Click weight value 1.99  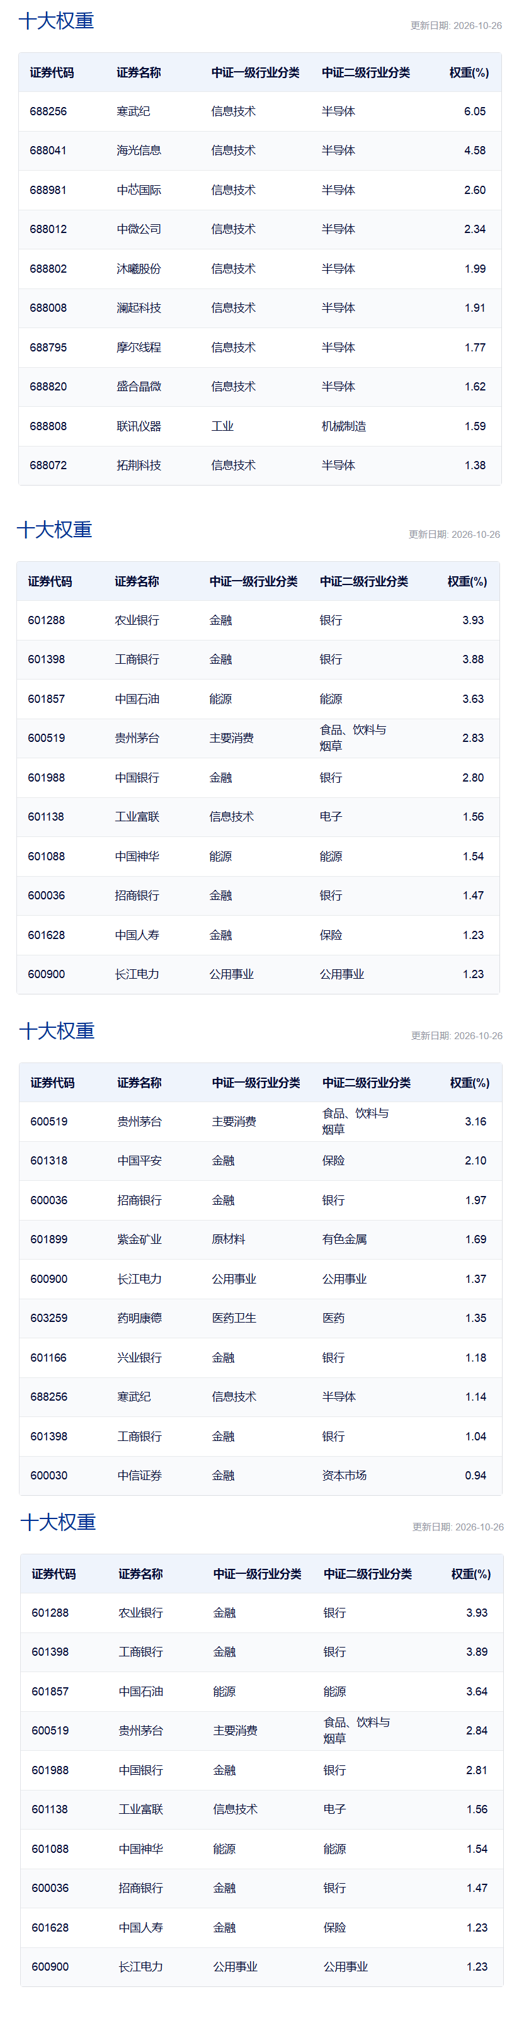475,269
